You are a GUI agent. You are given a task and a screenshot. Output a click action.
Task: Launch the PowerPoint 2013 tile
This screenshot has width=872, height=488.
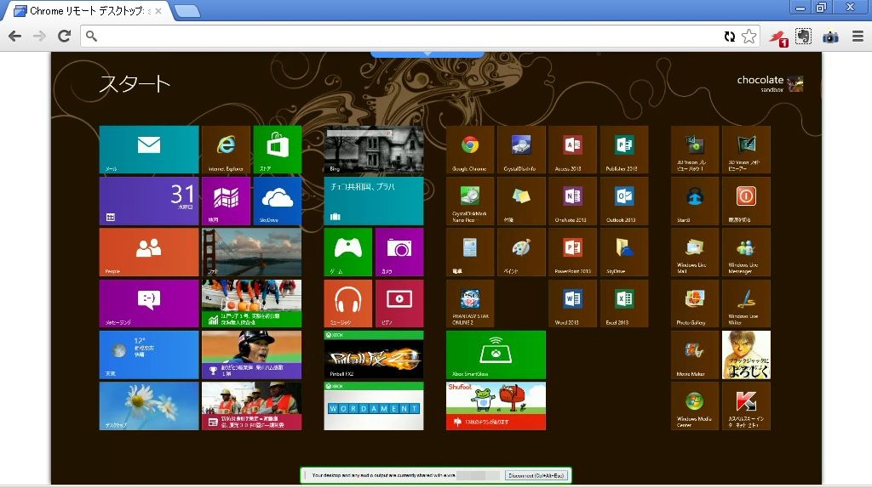(572, 252)
